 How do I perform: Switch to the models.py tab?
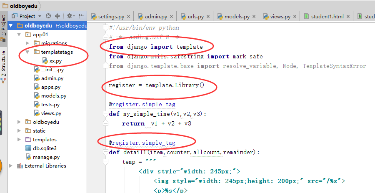237,17
